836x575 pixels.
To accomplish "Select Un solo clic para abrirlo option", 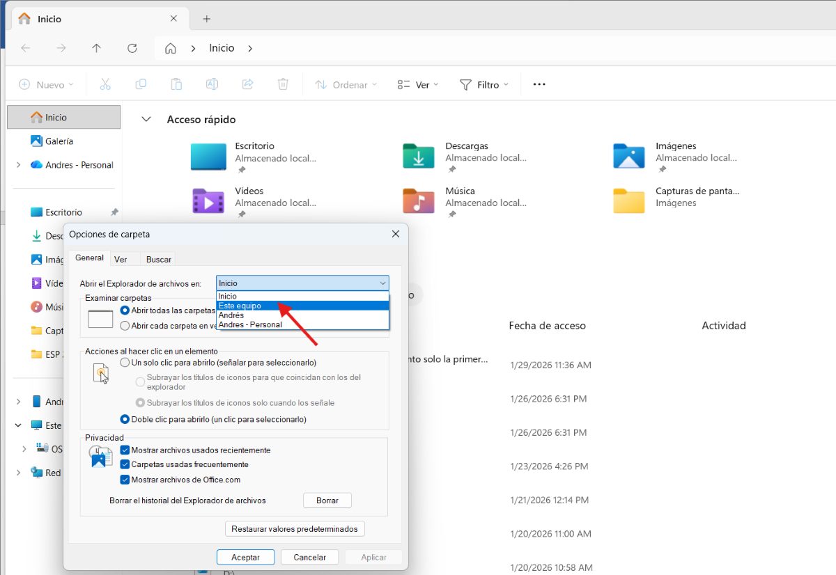I will 125,363.
